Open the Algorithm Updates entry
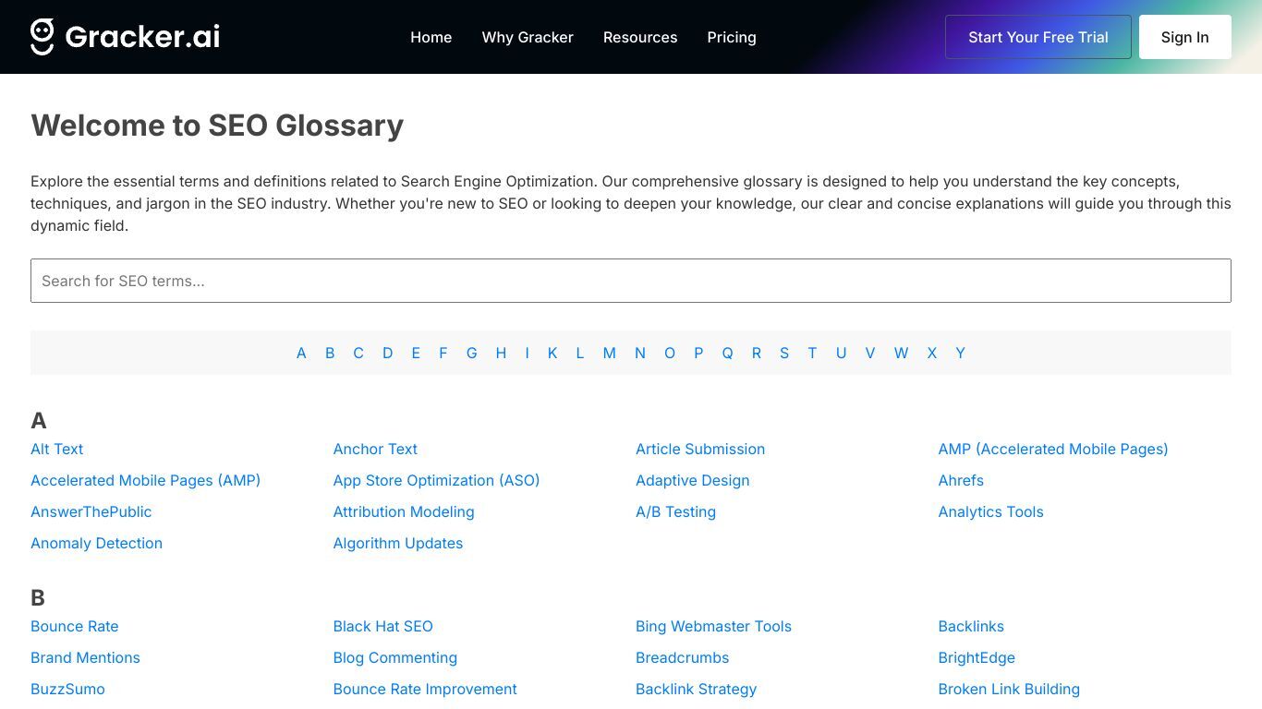This screenshot has height=709, width=1262. tap(398, 543)
